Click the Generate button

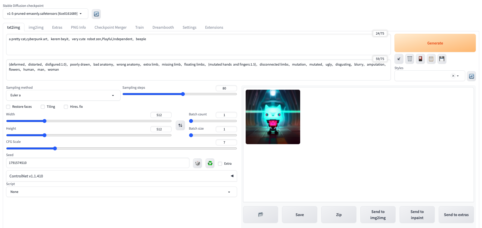435,43
